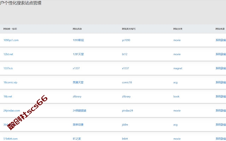226x141 pixels.
Task: Select the magnet category link
Action: coord(178,68)
